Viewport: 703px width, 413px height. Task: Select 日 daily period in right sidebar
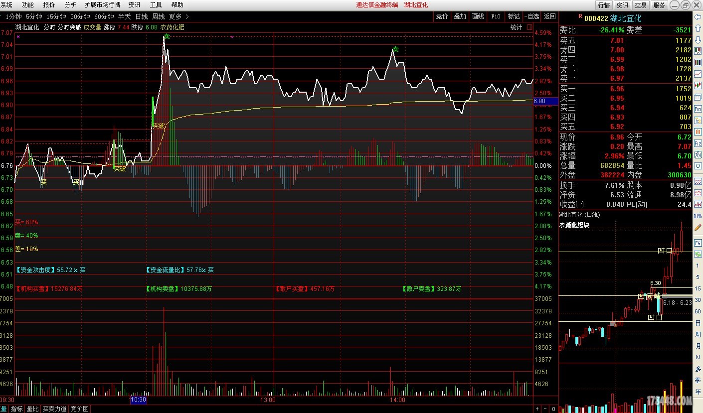coord(698,323)
